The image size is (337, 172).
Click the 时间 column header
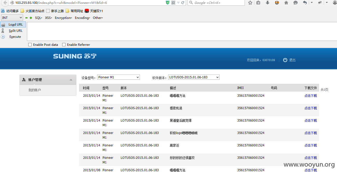[x=86, y=88]
